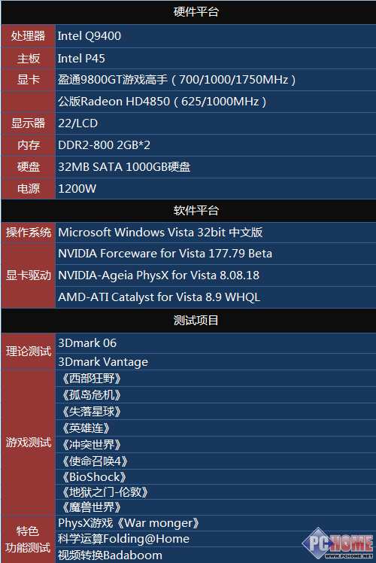Click the AMD-ATI Catalyst 8.9 WHQL row
This screenshot has height=563, width=376.
point(216,297)
